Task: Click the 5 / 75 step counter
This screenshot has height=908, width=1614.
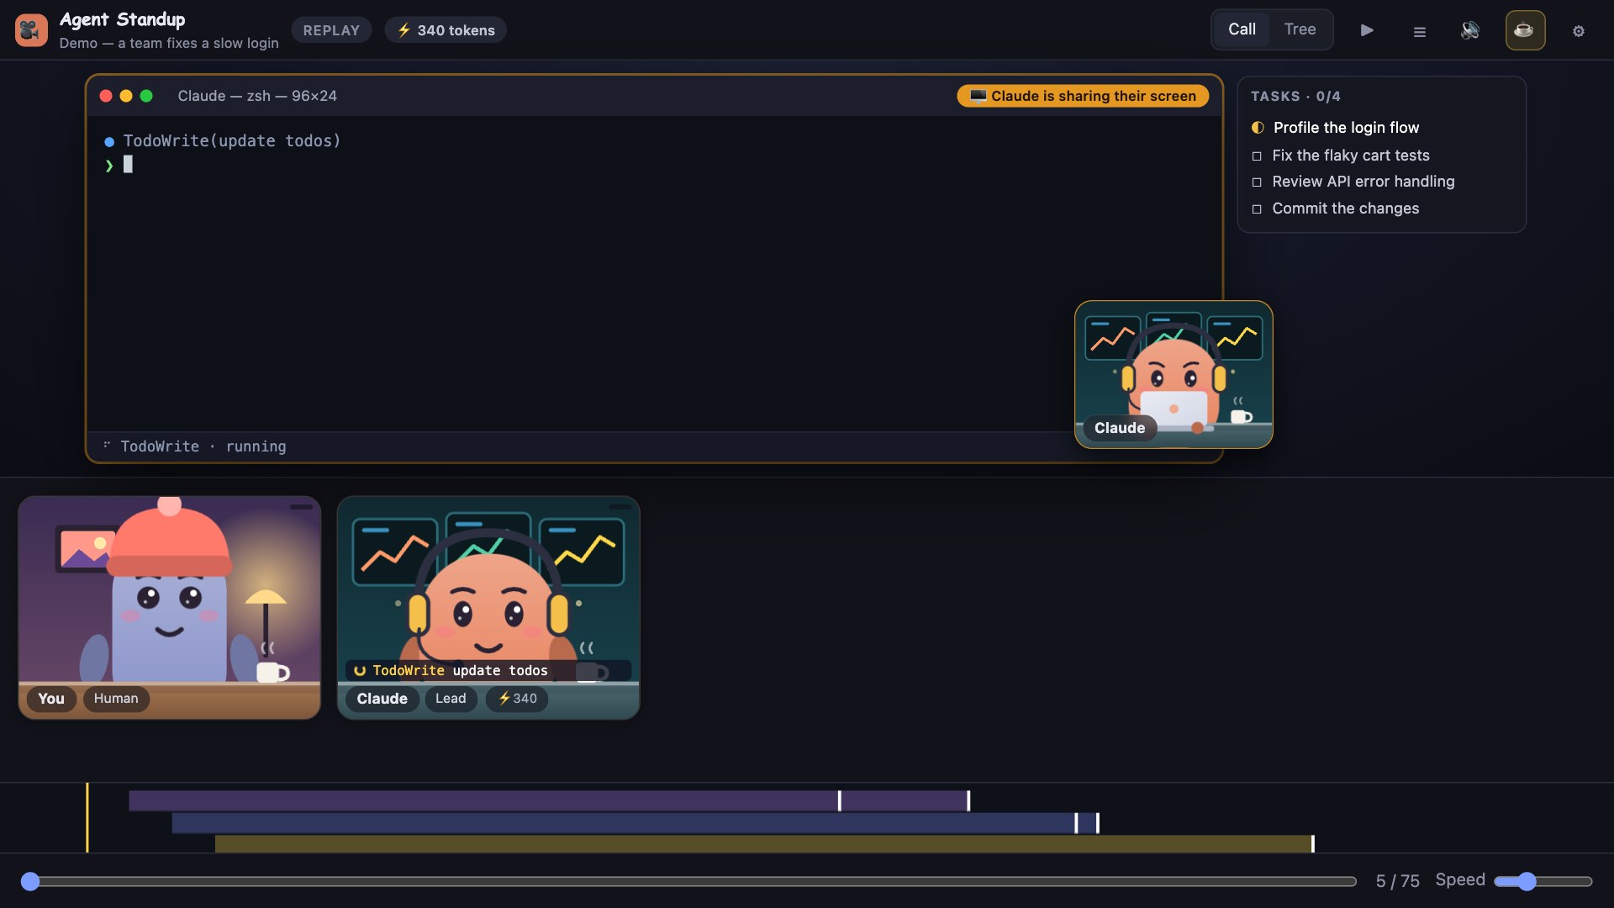Action: pos(1397,881)
